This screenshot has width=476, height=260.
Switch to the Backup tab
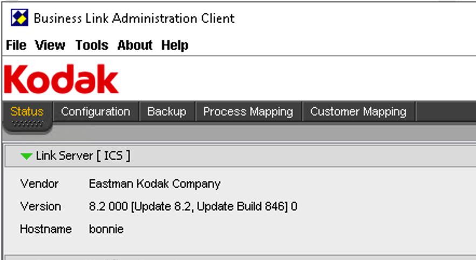[167, 112]
